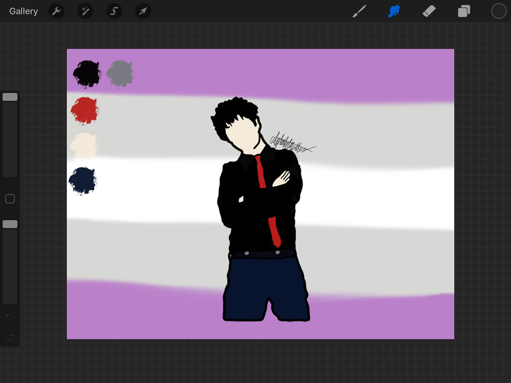Image resolution: width=511 pixels, height=383 pixels.
Task: Click the black paint swatch on the canvas
Action: point(85,73)
